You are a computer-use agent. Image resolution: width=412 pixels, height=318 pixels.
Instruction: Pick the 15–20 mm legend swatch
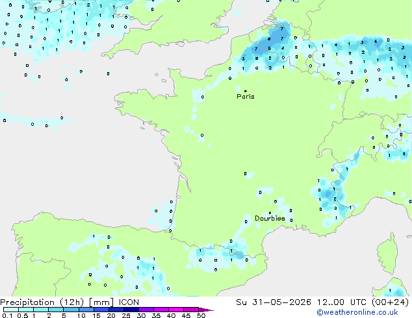coord(101,310)
